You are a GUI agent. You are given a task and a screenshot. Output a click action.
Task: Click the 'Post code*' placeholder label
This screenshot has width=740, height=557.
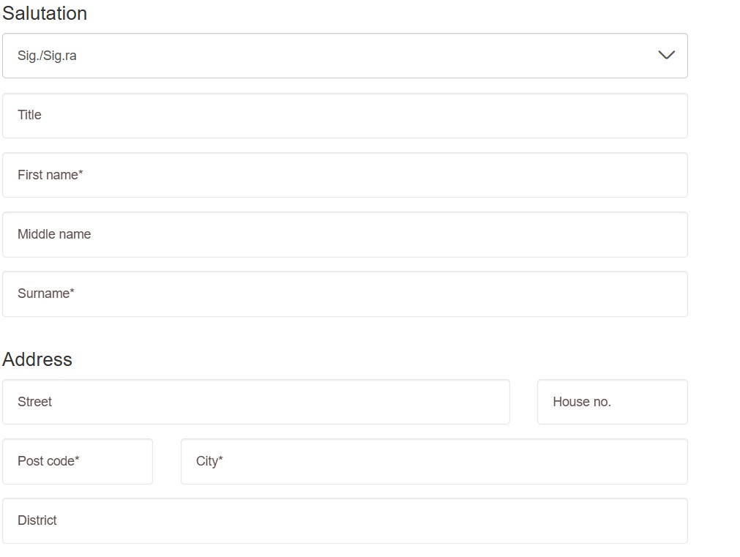(x=48, y=461)
